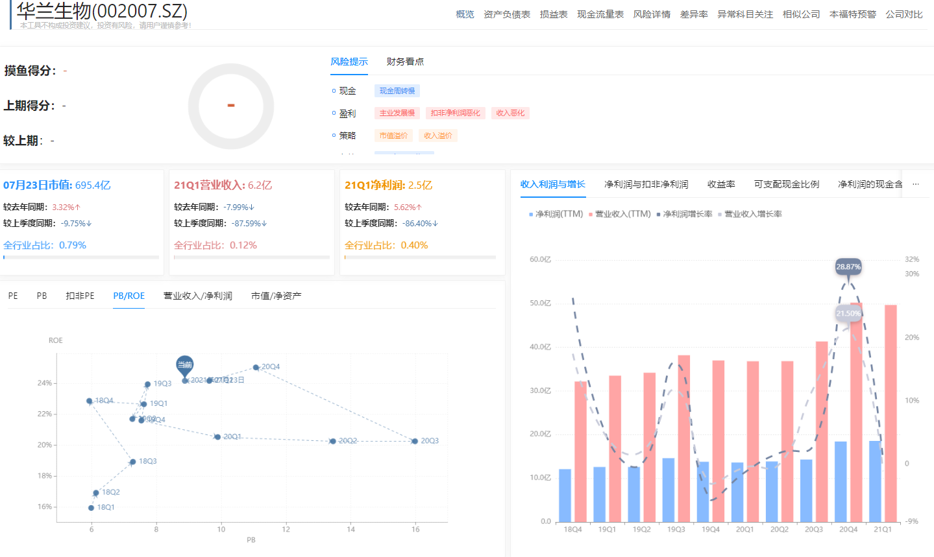The image size is (934, 557).
Task: Click the 主业发展慢 risk tag
Action: tap(397, 113)
